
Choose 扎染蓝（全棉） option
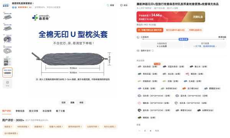point(193,81)
